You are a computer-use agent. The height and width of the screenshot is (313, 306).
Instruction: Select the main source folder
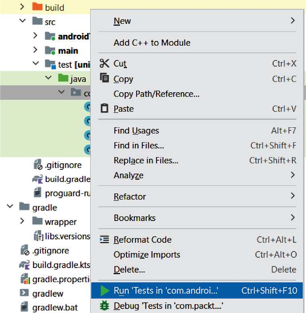pyautogui.click(x=68, y=51)
